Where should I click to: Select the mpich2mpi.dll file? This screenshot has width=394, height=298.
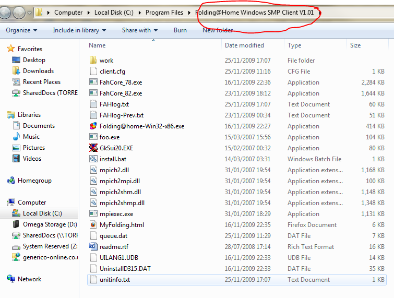[x=120, y=181]
